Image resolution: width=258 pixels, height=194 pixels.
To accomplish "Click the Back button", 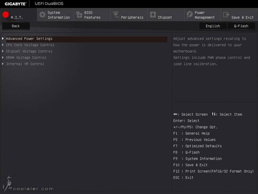I will tap(16, 26).
